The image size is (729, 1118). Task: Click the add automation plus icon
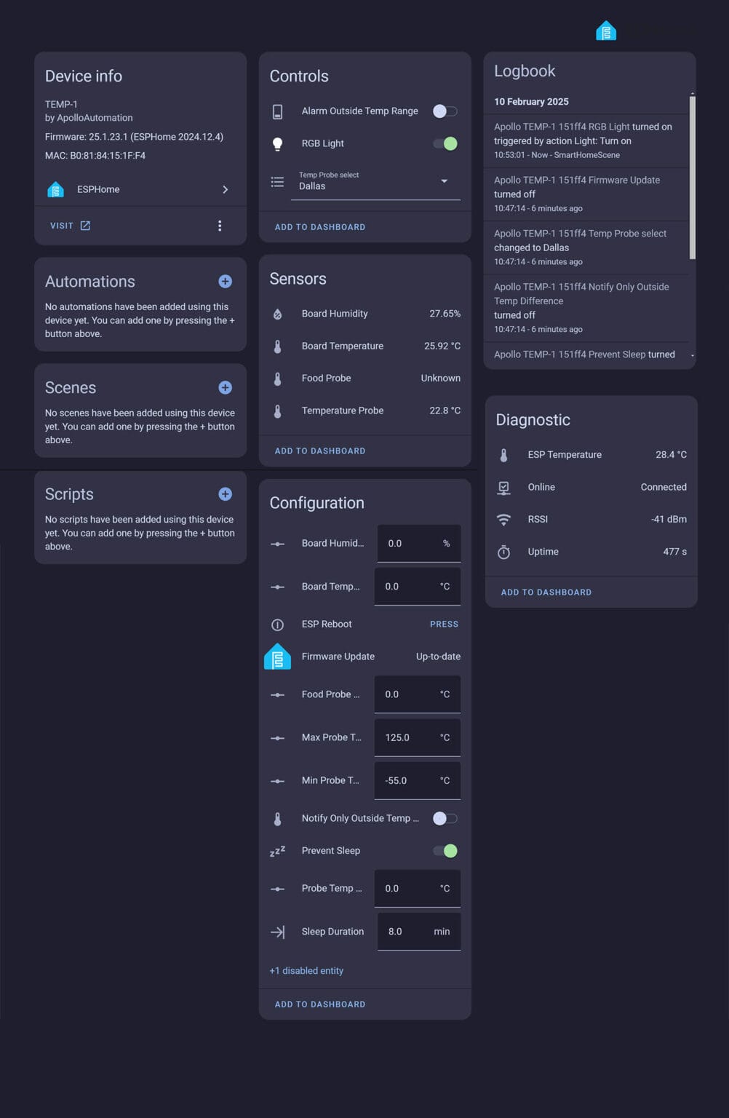tap(225, 282)
